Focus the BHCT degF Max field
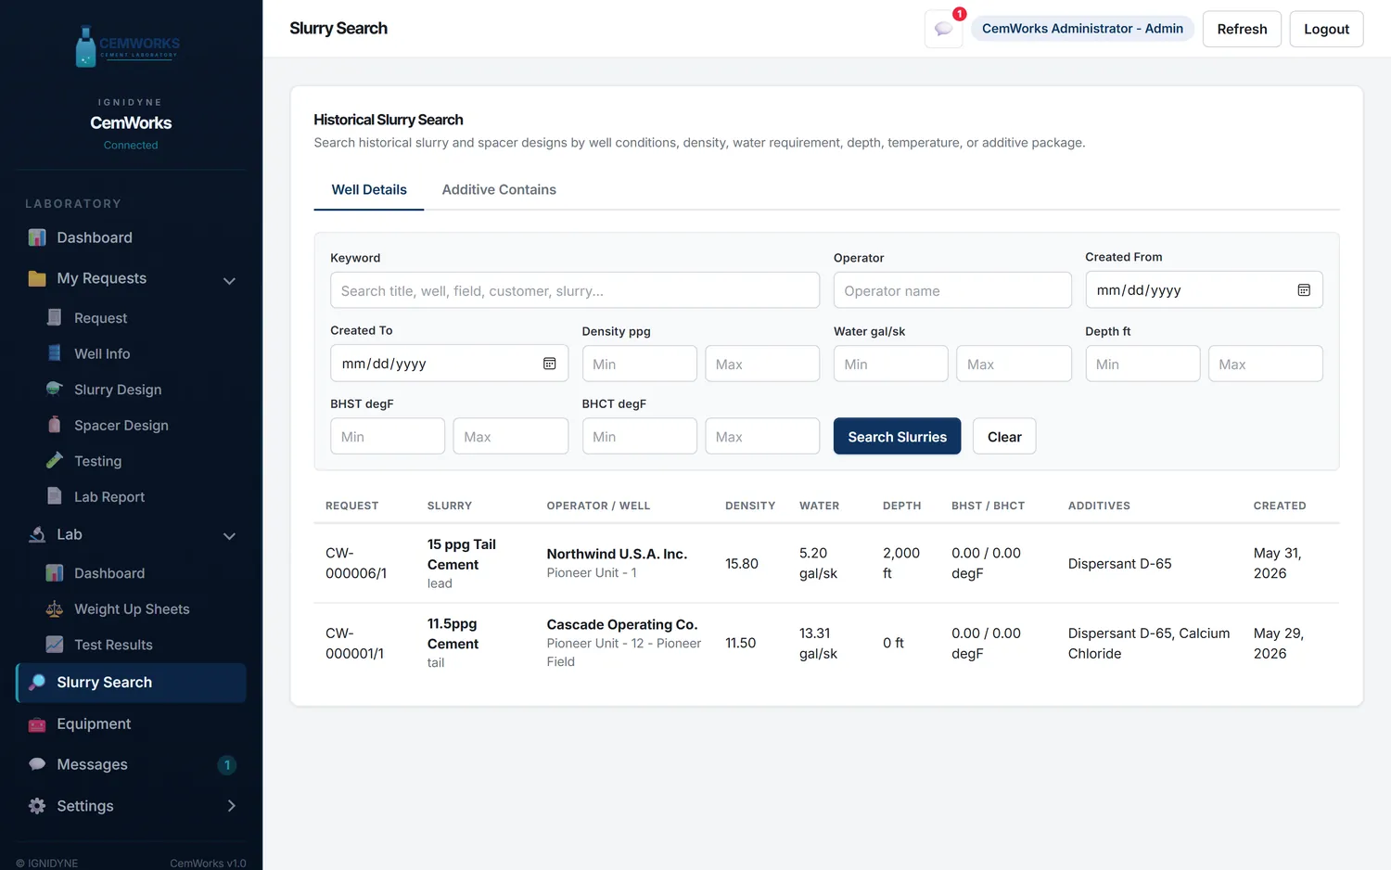The image size is (1391, 870). tap(762, 436)
